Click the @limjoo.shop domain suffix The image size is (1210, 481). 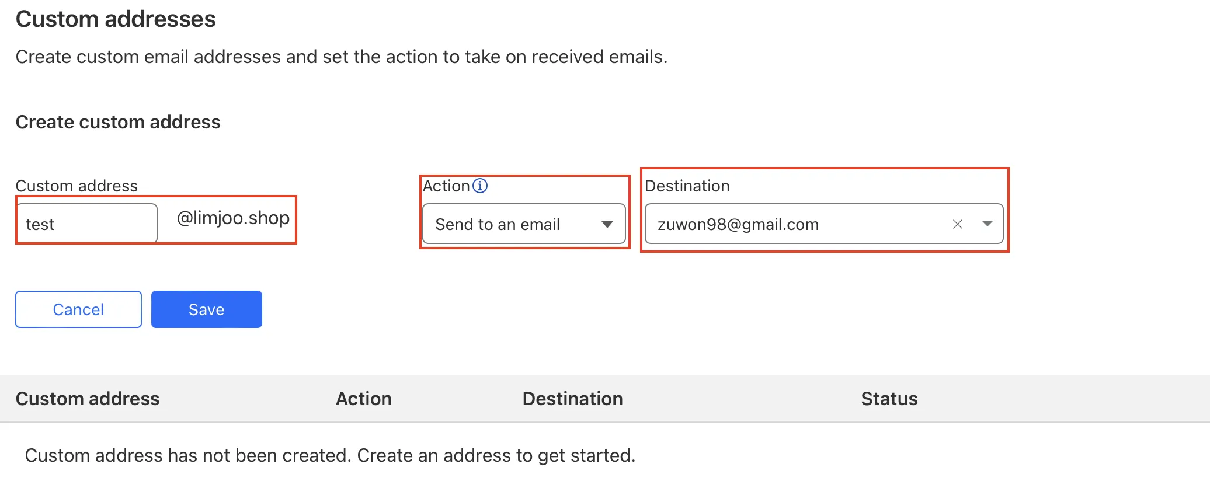click(x=233, y=218)
